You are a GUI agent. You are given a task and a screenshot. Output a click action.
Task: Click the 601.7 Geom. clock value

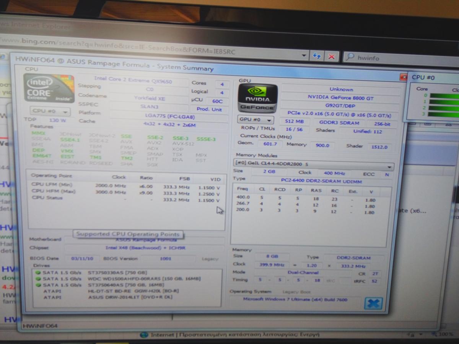click(x=270, y=144)
